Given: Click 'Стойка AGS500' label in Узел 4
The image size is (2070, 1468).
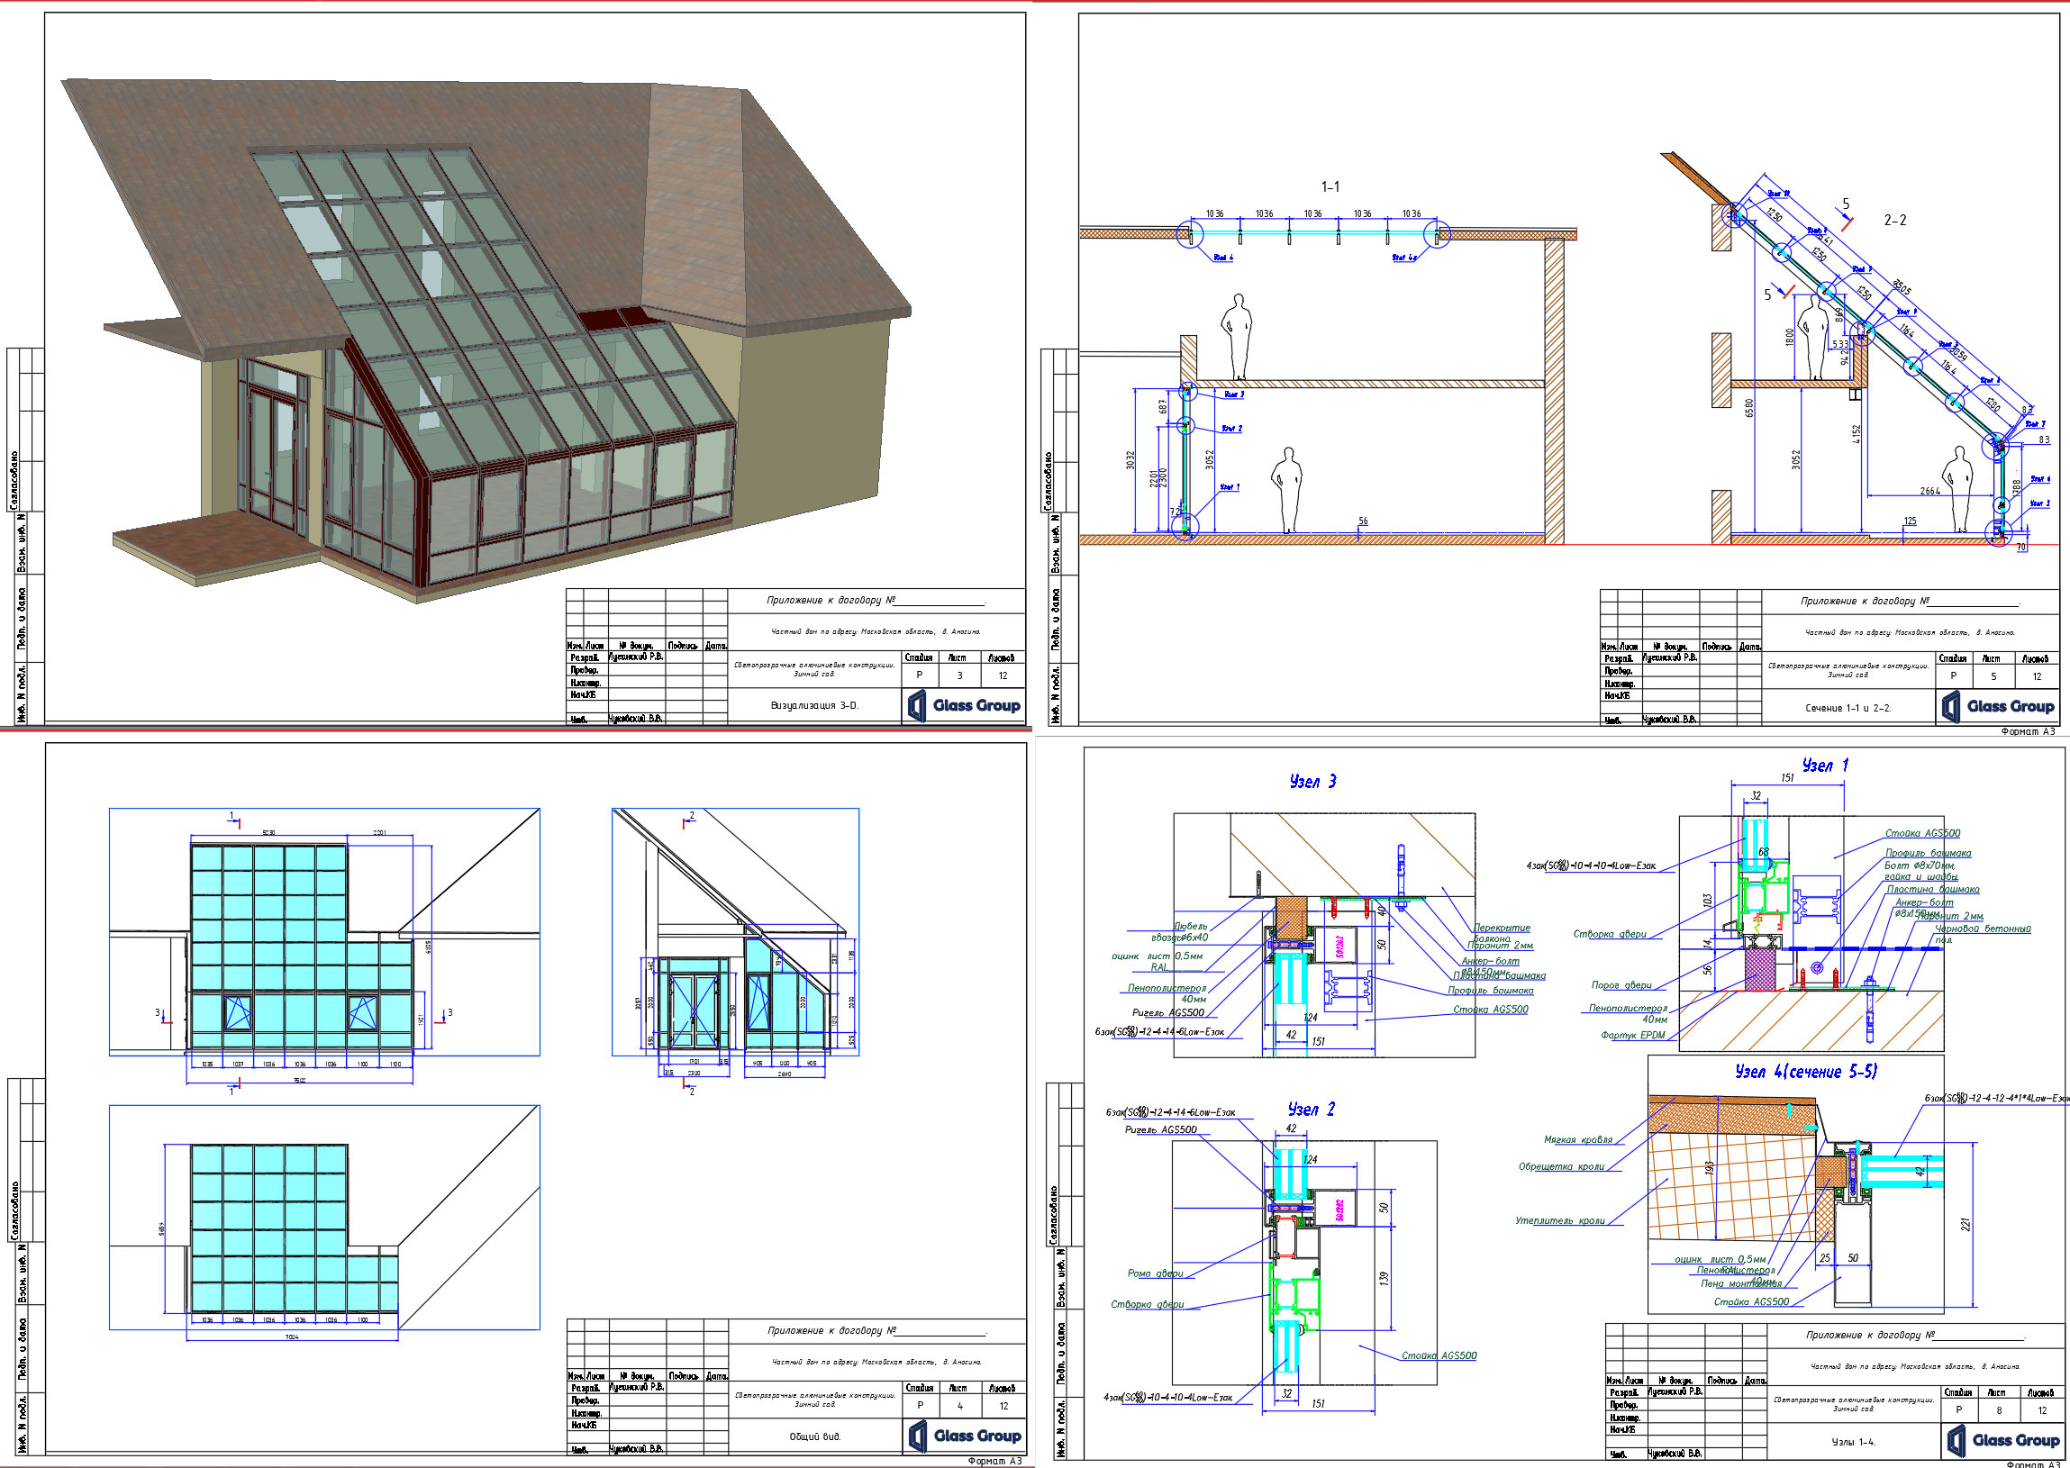Looking at the screenshot, I should 1752,1301.
